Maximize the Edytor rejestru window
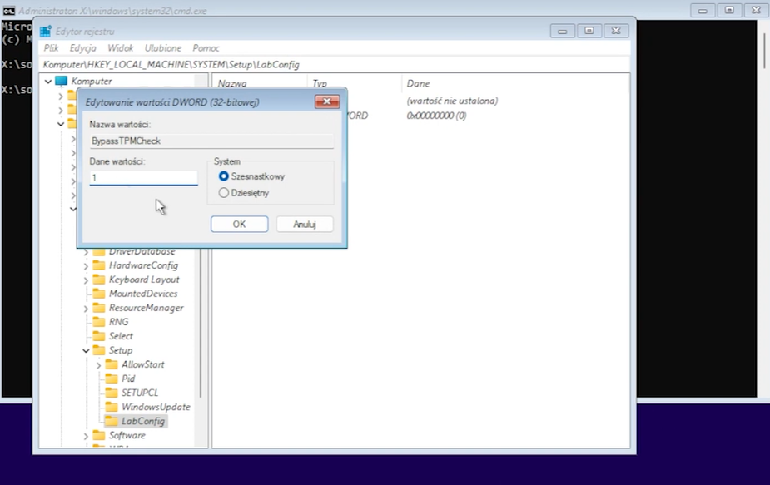 tap(589, 31)
